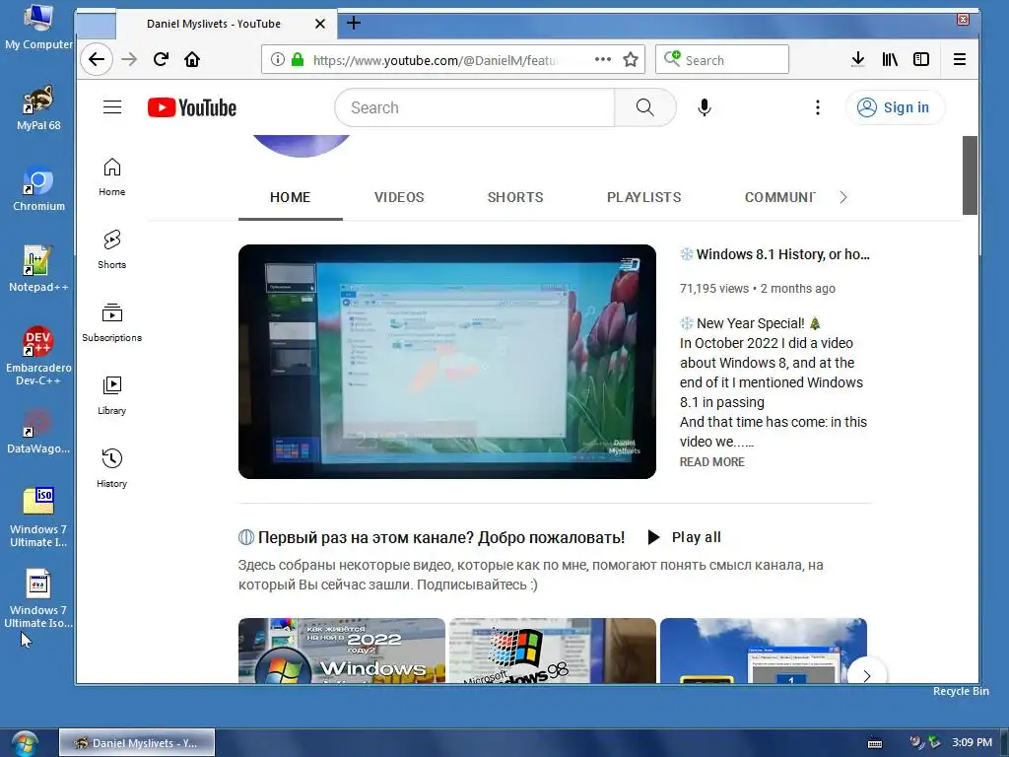Click the browser search engine box

pyautogui.click(x=722, y=60)
